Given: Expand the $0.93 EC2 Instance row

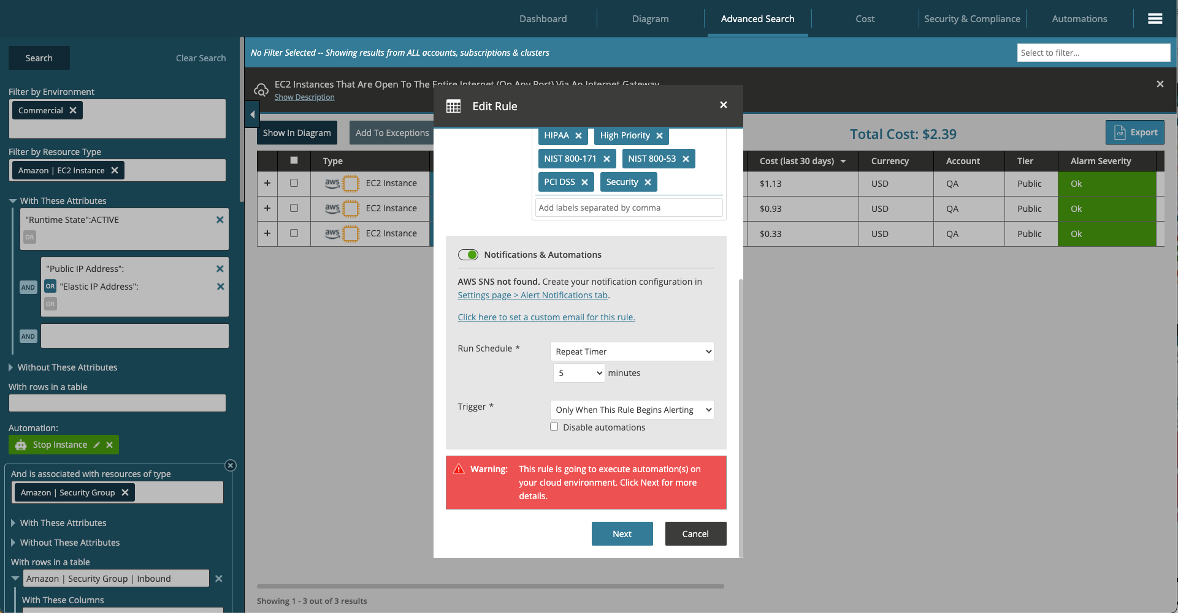Looking at the screenshot, I should pyautogui.click(x=267, y=208).
